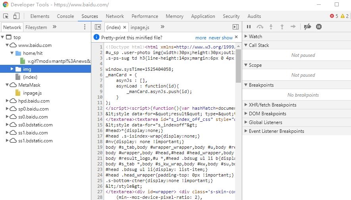Click the inspect element picker icon
The width and height of the screenshot is (351, 200).
[6, 16]
